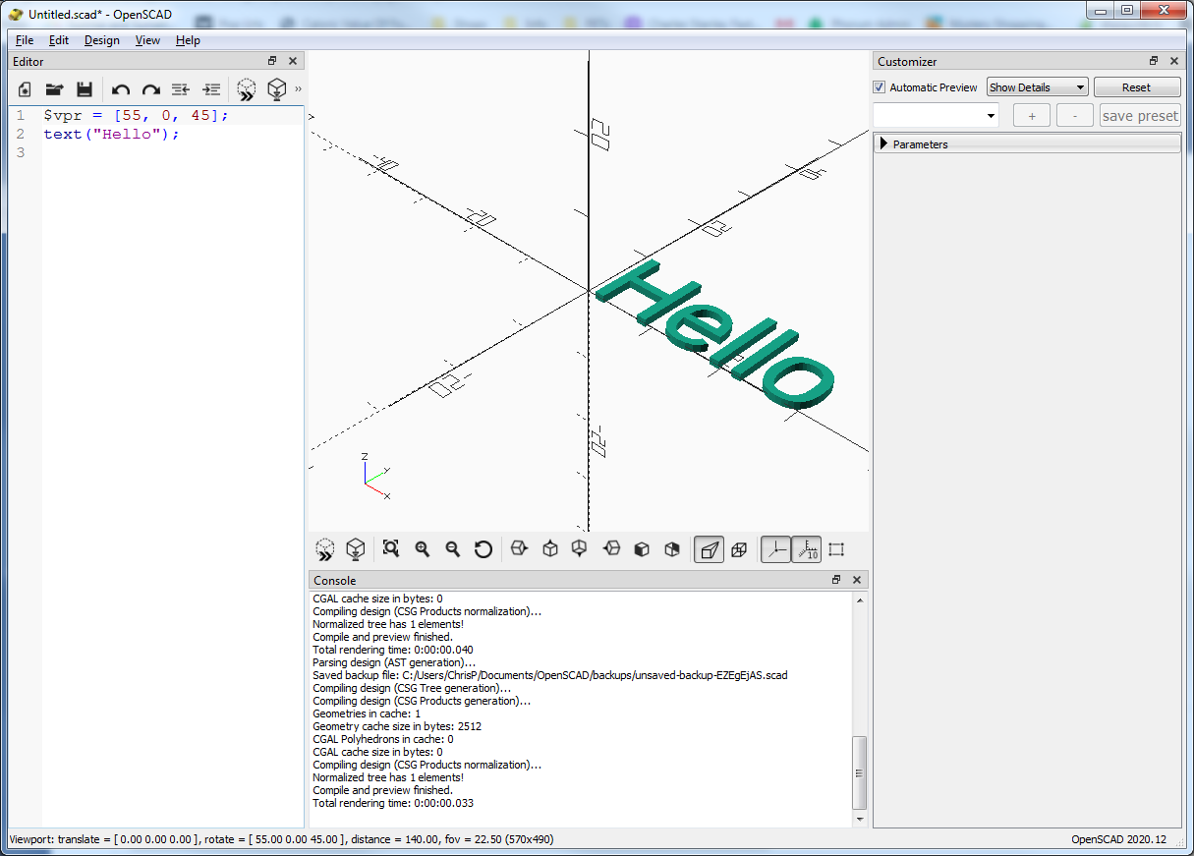Click the Indent icon in the Editor toolbar
The width and height of the screenshot is (1194, 856).
point(211,89)
